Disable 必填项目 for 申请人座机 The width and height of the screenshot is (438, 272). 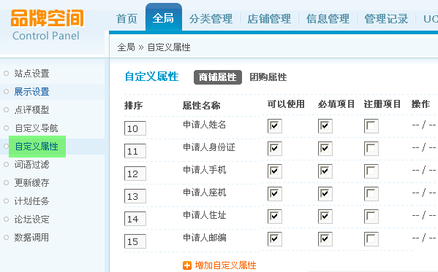[325, 194]
